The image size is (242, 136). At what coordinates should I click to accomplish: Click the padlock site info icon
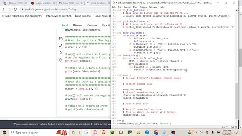(x=22, y=9)
